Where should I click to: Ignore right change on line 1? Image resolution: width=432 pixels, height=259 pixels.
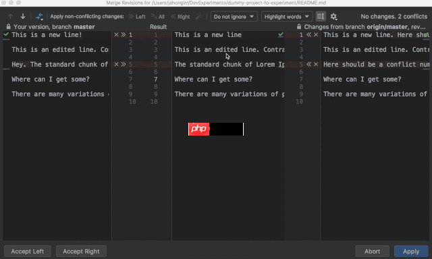316,34
